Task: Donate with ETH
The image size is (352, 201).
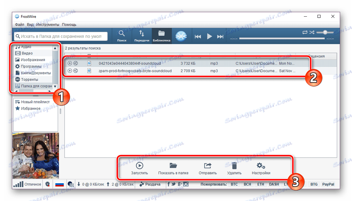Action: (260, 184)
